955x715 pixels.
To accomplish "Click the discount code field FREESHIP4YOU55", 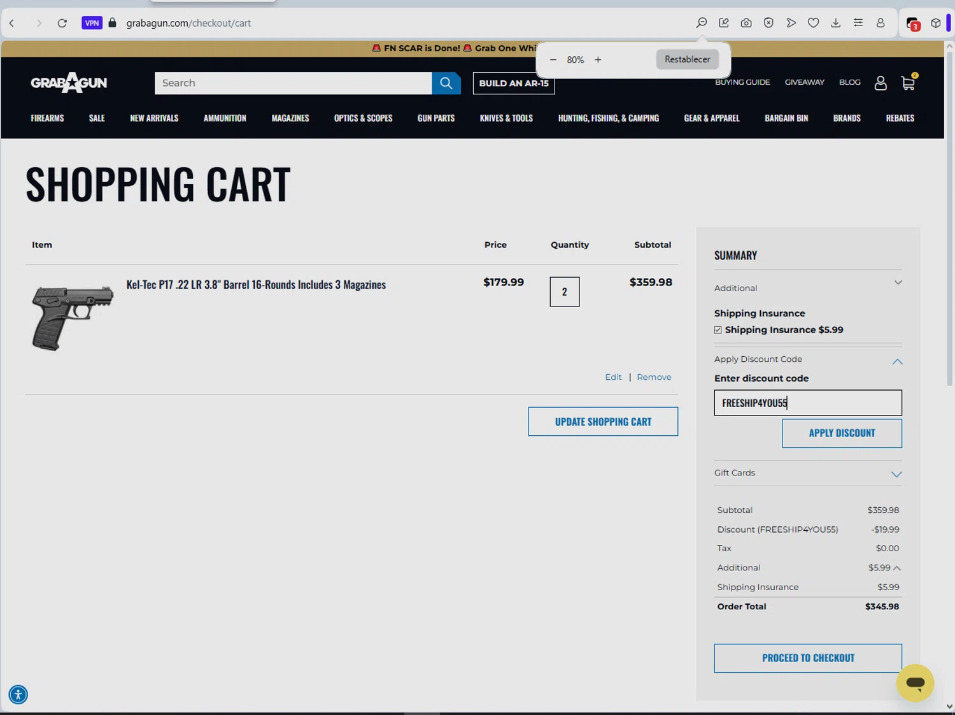I will (808, 403).
